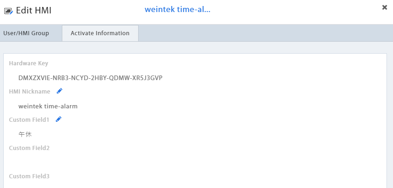The width and height of the screenshot is (393, 188).
Task: Click the Hardware Key label
Action: (28, 63)
